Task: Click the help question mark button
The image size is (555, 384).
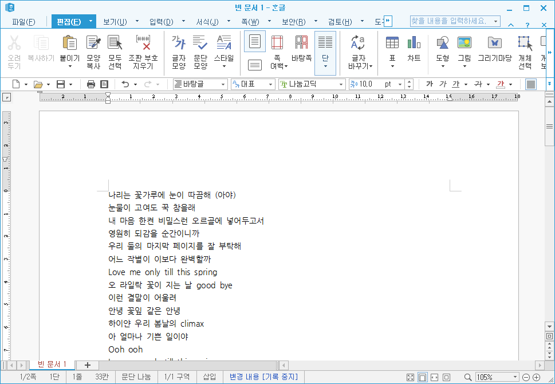Action: 528,25
